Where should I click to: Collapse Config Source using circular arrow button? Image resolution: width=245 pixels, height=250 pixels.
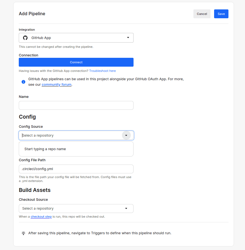(x=126, y=135)
